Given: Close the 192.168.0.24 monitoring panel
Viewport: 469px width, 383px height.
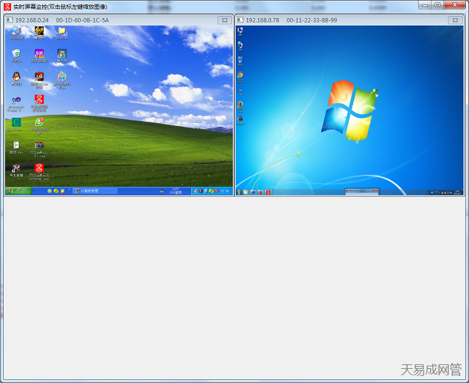Looking at the screenshot, I should click(x=224, y=20).
